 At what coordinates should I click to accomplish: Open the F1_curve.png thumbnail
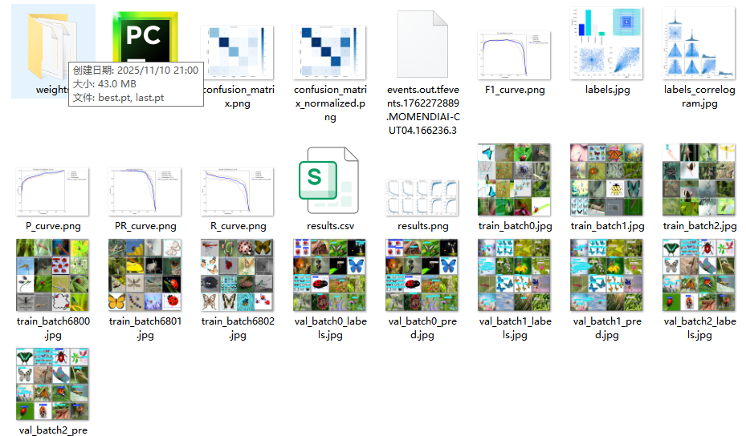coord(514,55)
